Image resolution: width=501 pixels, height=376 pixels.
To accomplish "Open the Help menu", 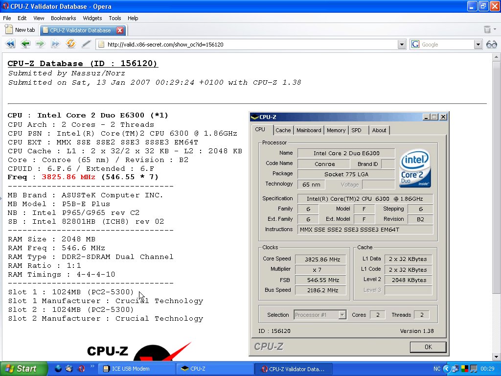I will tap(133, 18).
